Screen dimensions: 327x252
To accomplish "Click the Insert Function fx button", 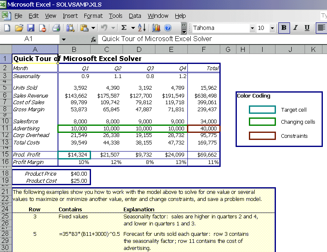I will pyautogui.click(x=93, y=39).
